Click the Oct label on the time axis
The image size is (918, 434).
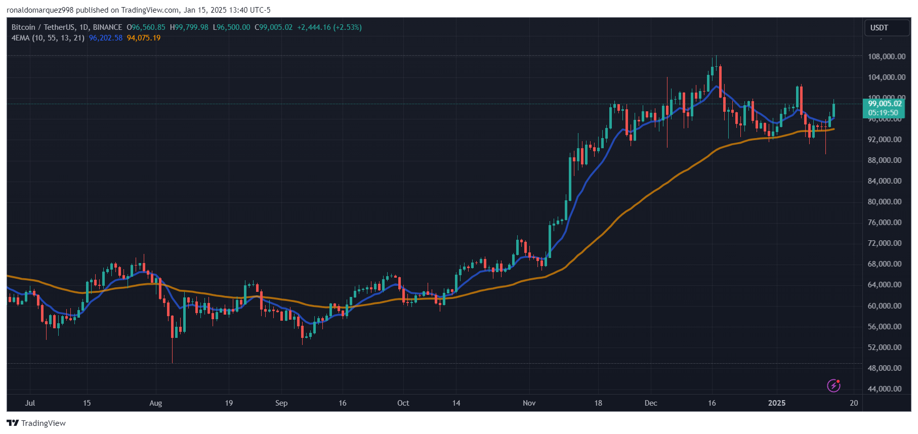pyautogui.click(x=403, y=403)
